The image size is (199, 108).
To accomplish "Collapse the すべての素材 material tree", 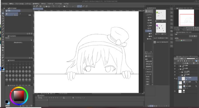I will pos(146,15).
